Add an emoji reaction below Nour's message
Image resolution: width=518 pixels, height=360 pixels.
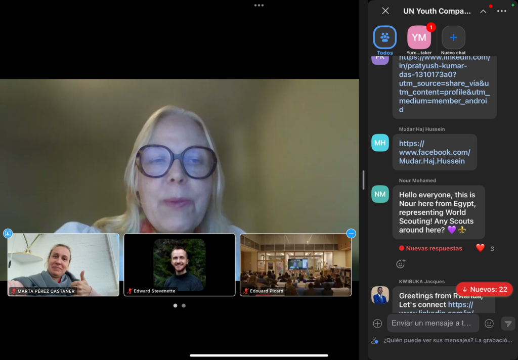401,263
